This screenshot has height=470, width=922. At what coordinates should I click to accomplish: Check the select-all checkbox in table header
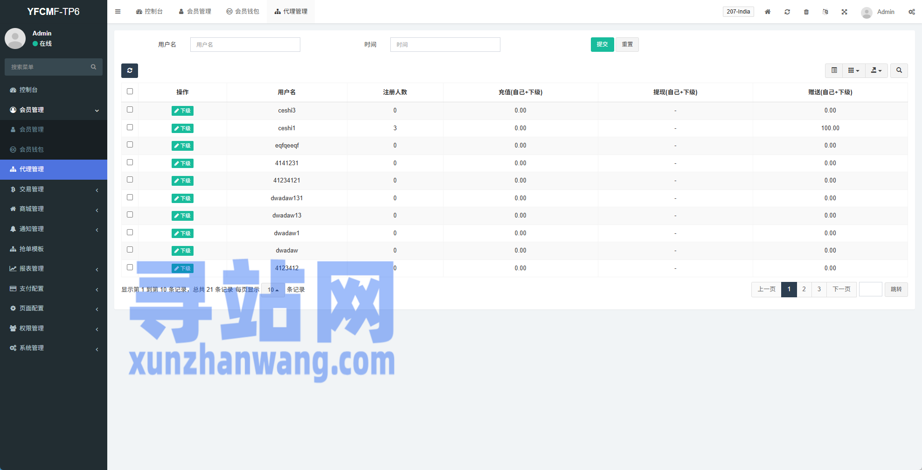(130, 91)
